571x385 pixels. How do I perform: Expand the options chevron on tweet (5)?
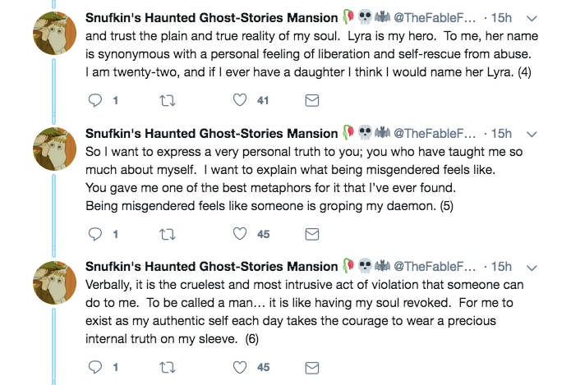click(x=531, y=134)
